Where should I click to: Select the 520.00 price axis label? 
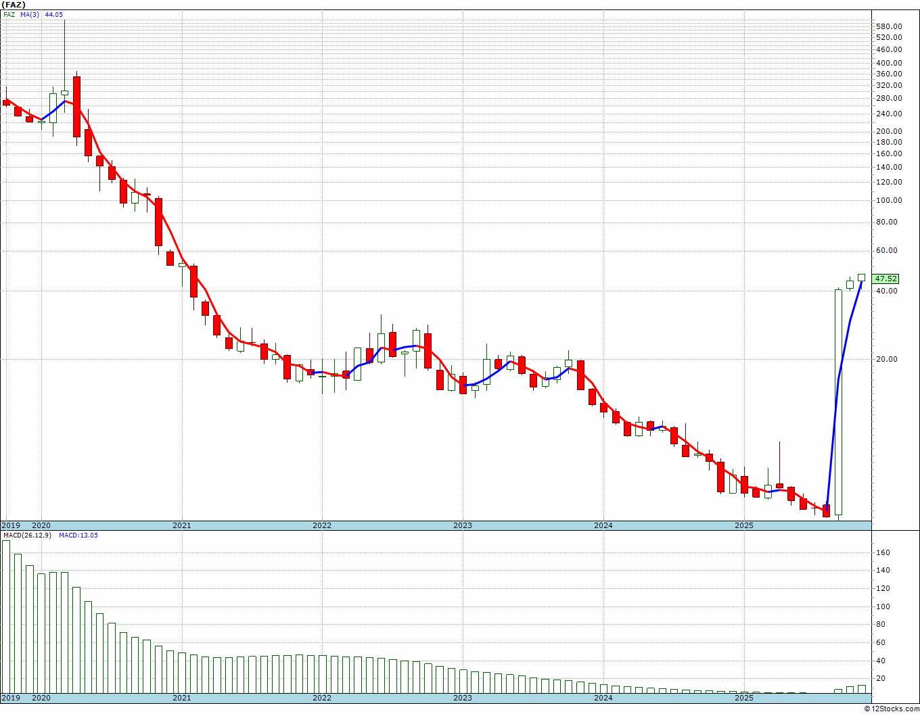888,38
